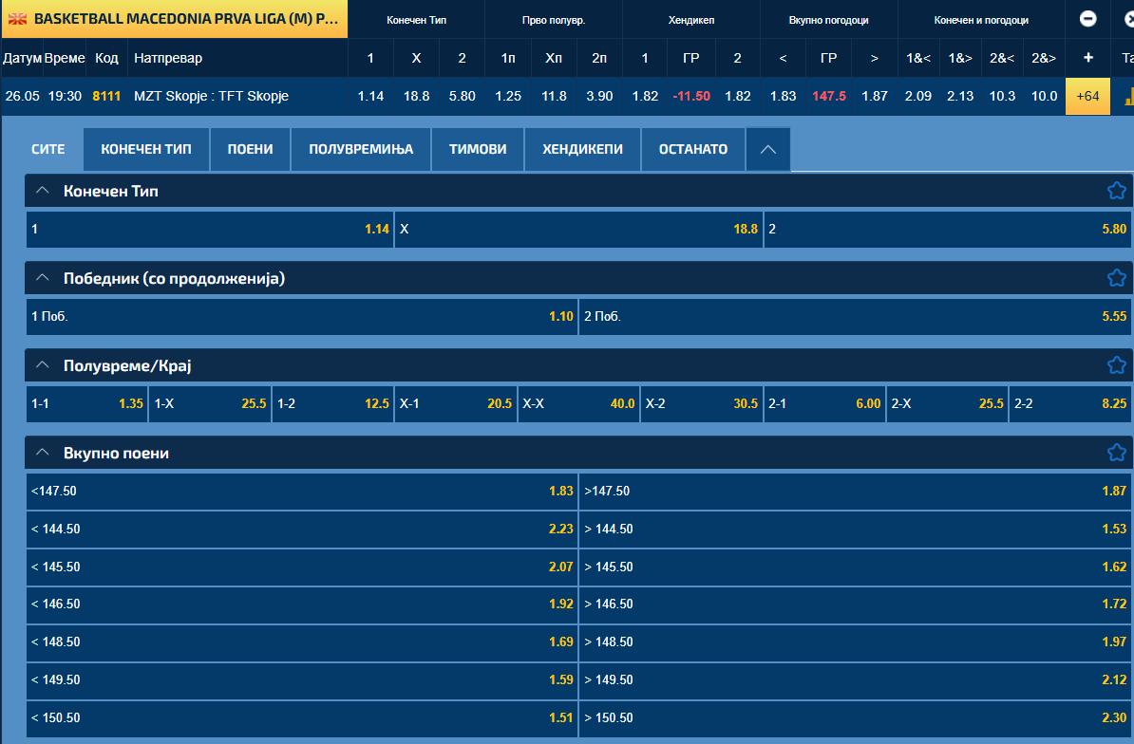Select under < 150.50 at 1.51
Screen dimensions: 1134x744
302,718
